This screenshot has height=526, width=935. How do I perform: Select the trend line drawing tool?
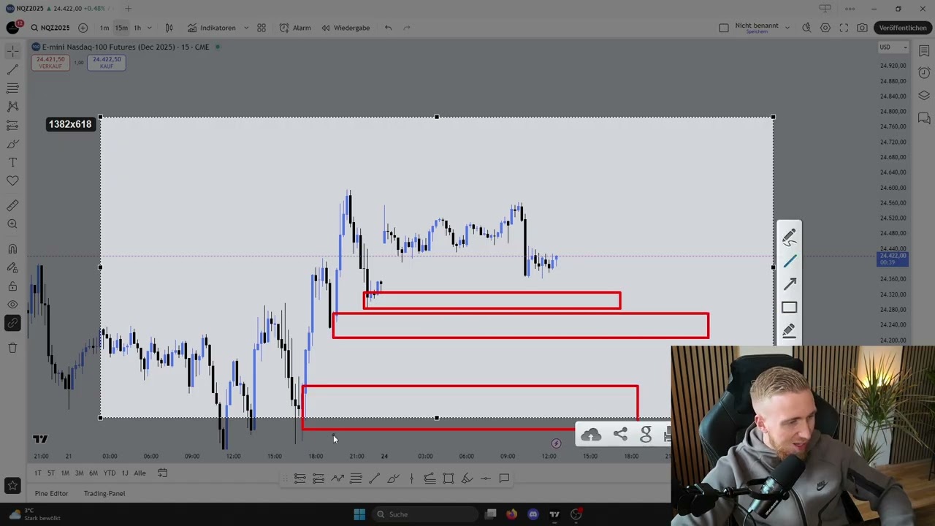(12, 70)
